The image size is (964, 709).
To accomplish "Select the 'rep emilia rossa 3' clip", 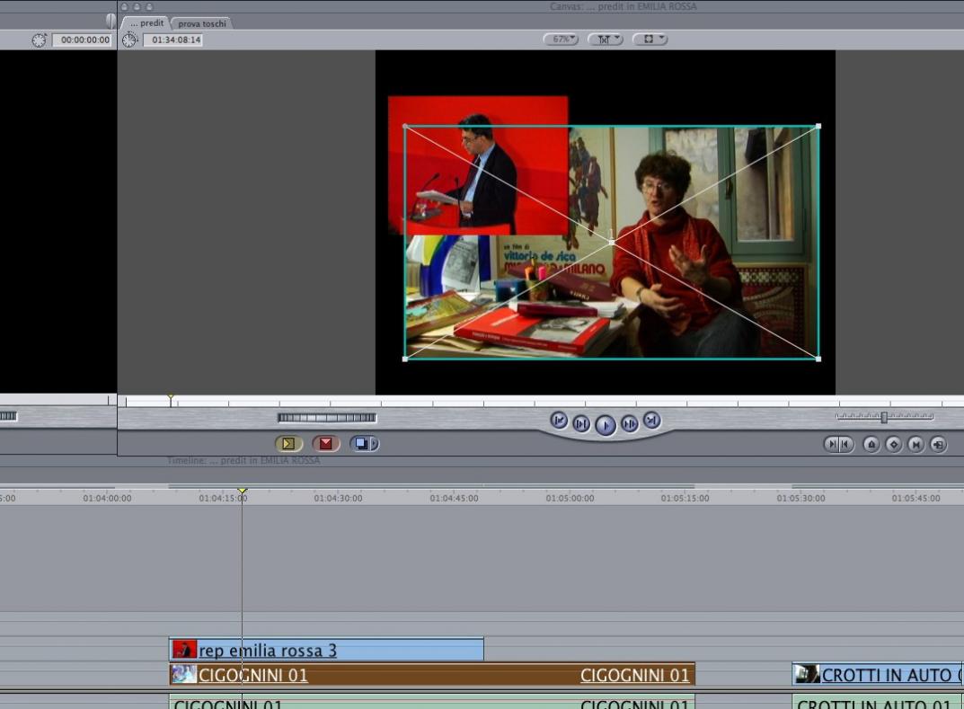I will pos(326,650).
